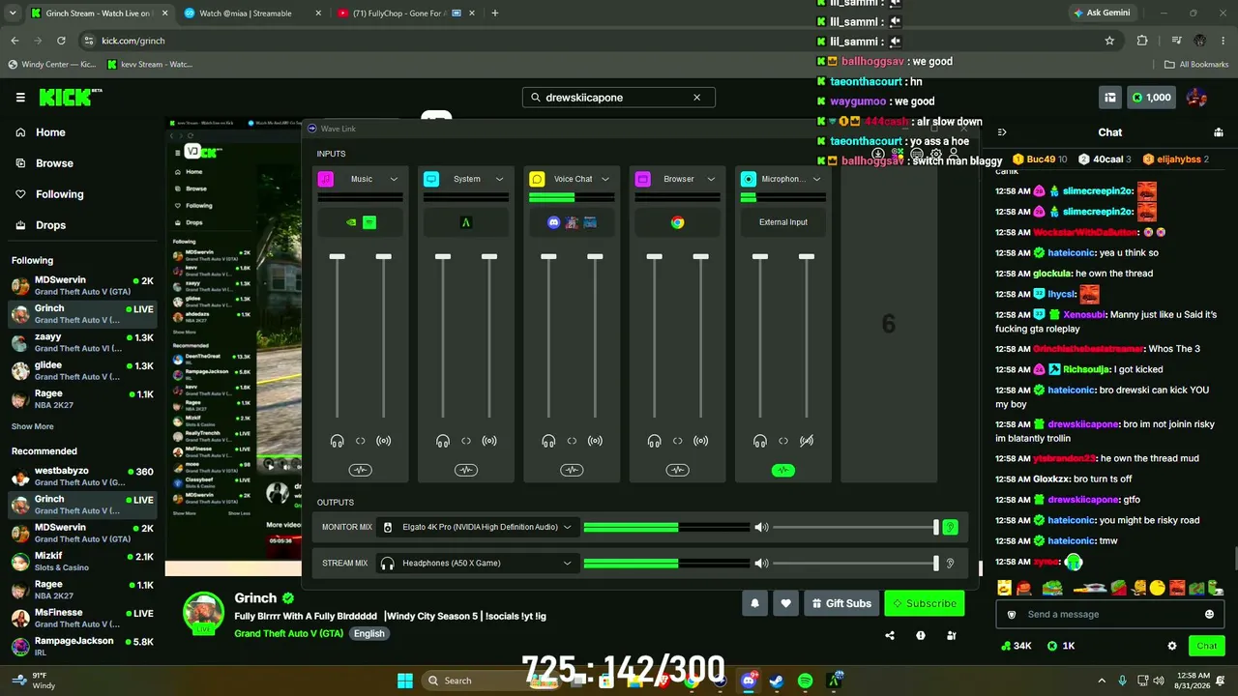Unmute Microphone channel stream broadcast
This screenshot has width=1238, height=696.
(x=807, y=441)
